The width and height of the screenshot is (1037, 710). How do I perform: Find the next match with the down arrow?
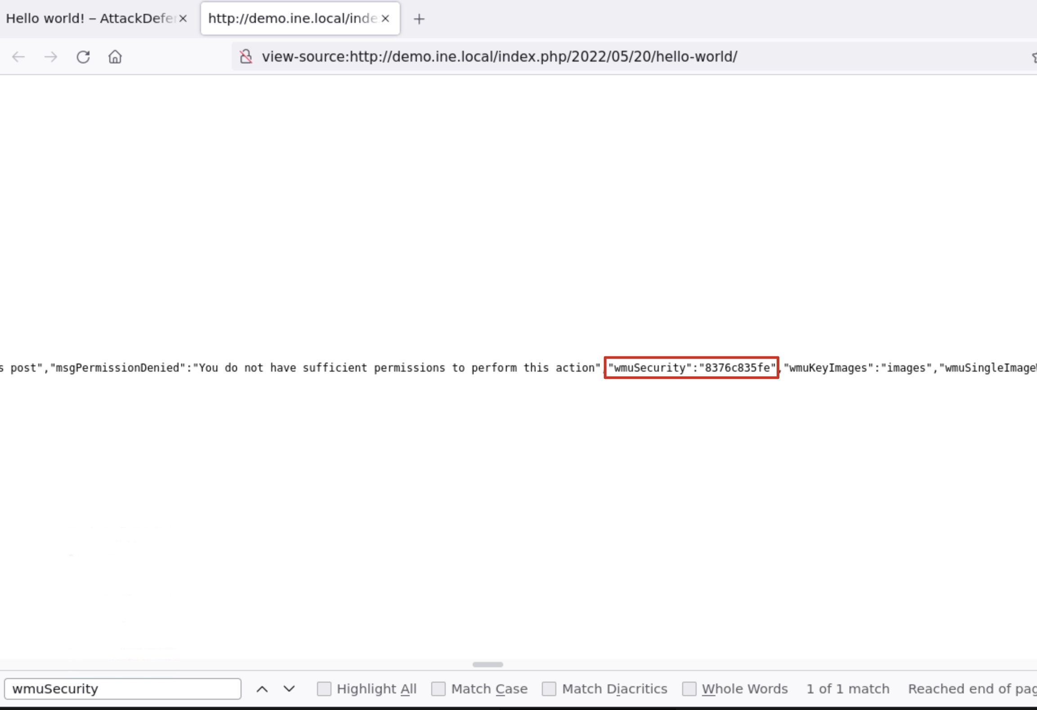tap(289, 688)
